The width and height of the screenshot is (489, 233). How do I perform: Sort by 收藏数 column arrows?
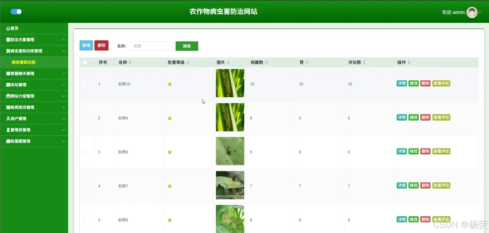[267, 62]
